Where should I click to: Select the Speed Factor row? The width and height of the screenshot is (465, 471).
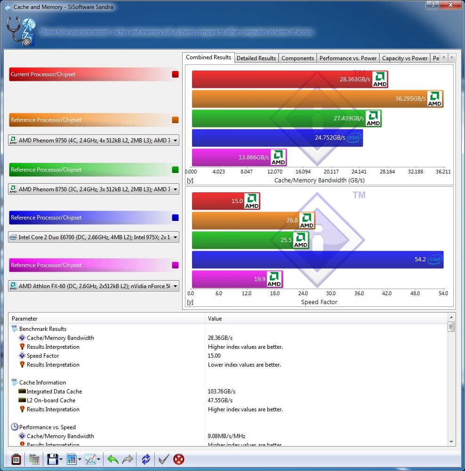(x=228, y=356)
